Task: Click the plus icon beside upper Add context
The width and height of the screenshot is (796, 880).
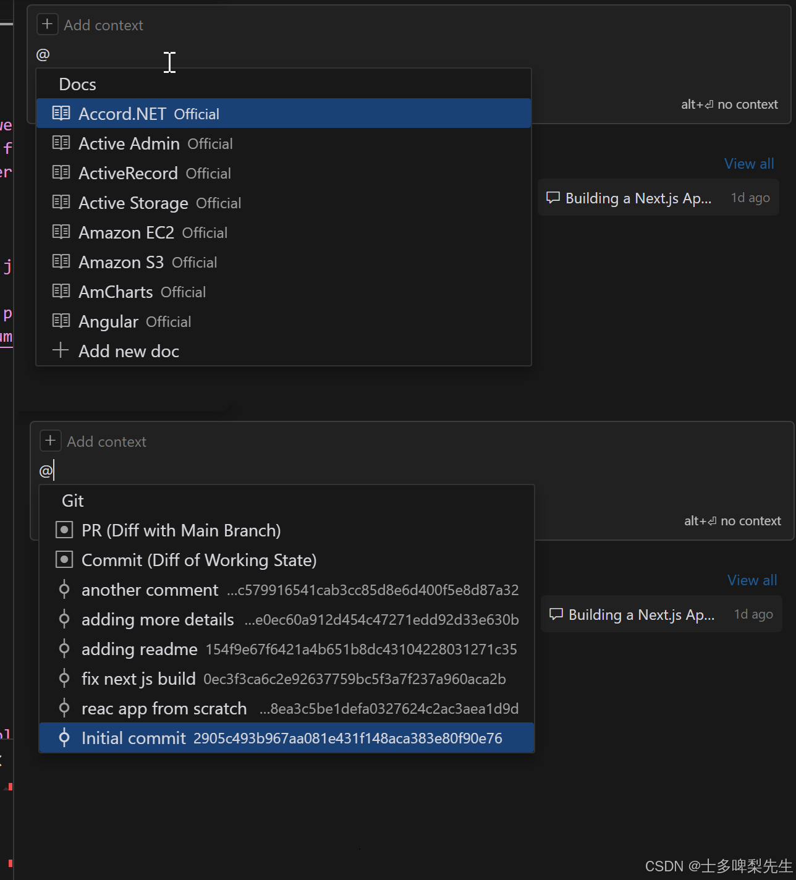Action: tap(48, 25)
